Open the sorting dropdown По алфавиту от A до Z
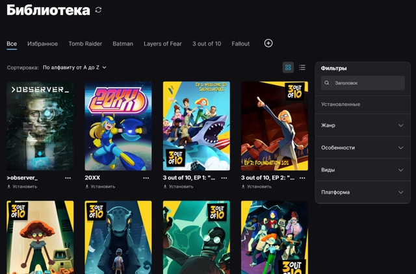The image size is (416, 274). pos(75,68)
